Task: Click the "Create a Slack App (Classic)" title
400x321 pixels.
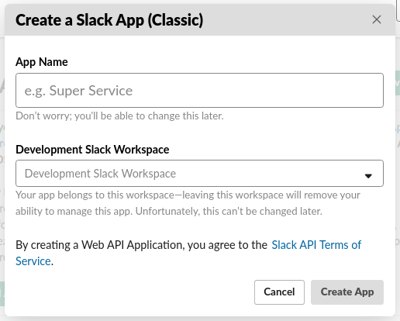Action: tap(109, 20)
